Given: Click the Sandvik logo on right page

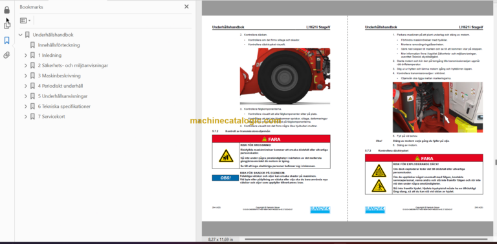Looking at the screenshot, I should pos(375,210).
